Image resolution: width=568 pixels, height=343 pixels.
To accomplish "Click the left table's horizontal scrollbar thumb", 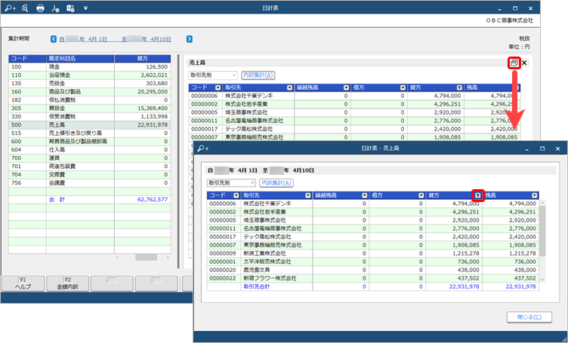I will [x=146, y=257].
